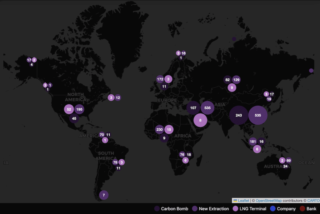The image size is (320, 214).
Task: Open the 7 cluster at southern South America
Action: (x=104, y=195)
